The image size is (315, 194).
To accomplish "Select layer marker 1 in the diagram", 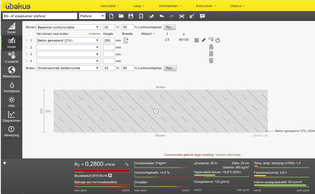I will 156,111.
